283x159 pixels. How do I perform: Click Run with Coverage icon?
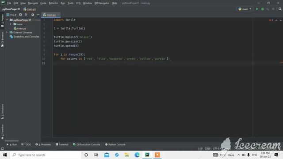point(268,9)
